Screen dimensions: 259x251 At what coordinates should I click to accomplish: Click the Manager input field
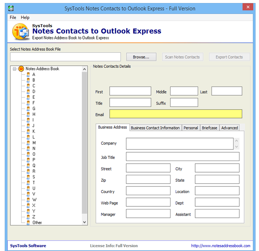coord(148,214)
